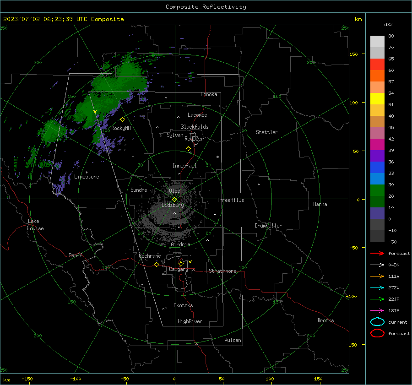This screenshot has width=412, height=385.
Task: Click the Calgary city label
Action: (179, 269)
